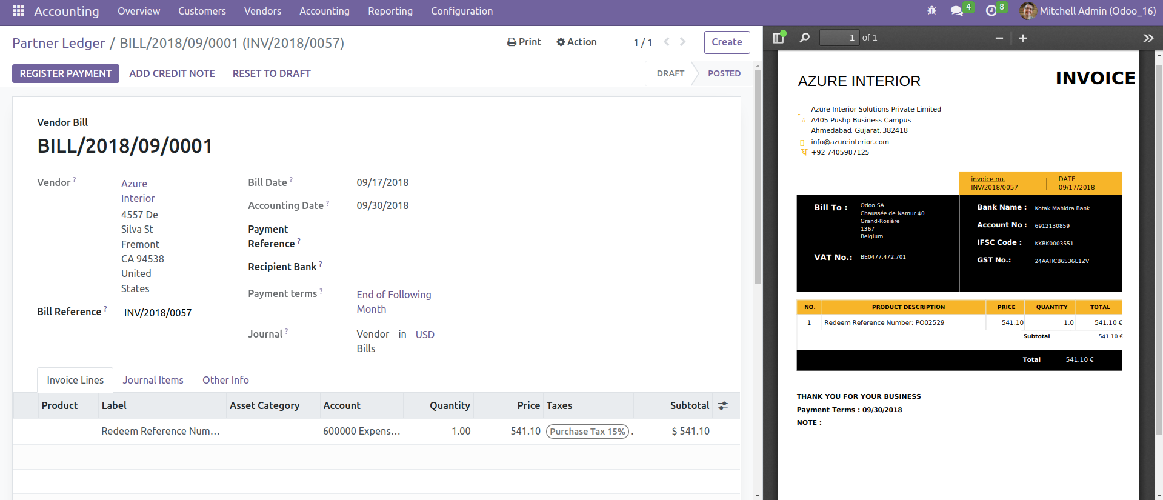
Task: Open the debug bug icon menu
Action: coord(931,11)
